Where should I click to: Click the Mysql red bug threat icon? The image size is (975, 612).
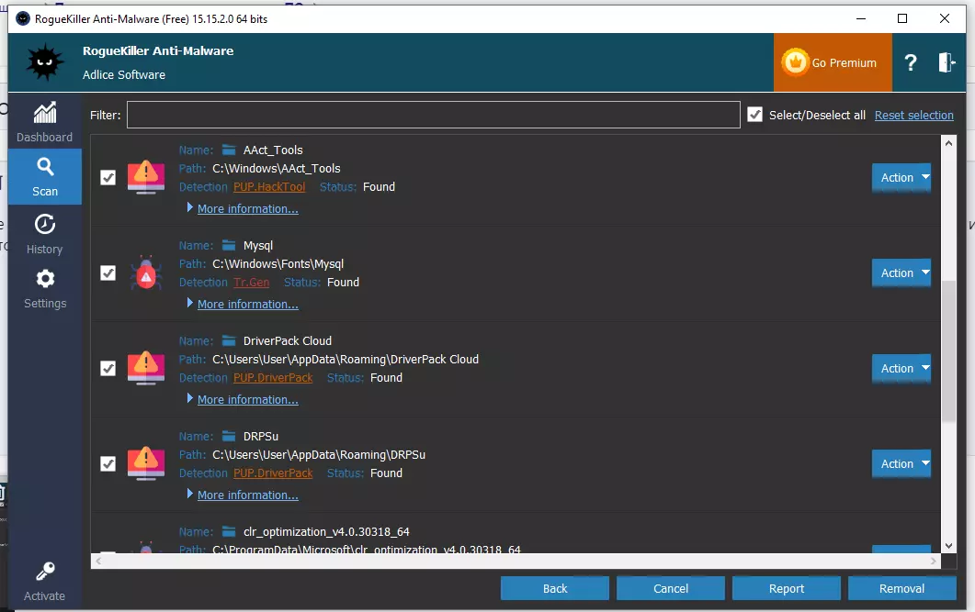(x=145, y=273)
